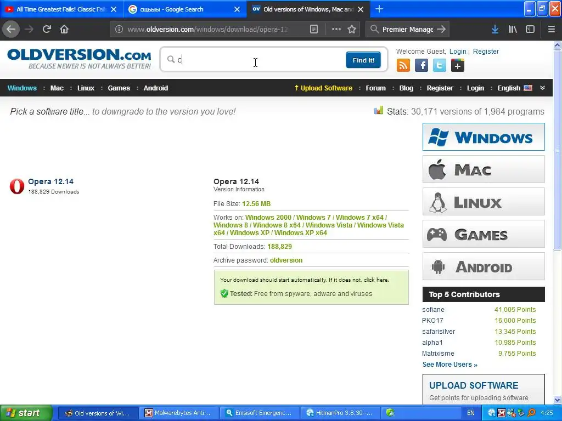Go back with the browser back arrow
Viewport: 562px width, 421px height.
pyautogui.click(x=11, y=30)
